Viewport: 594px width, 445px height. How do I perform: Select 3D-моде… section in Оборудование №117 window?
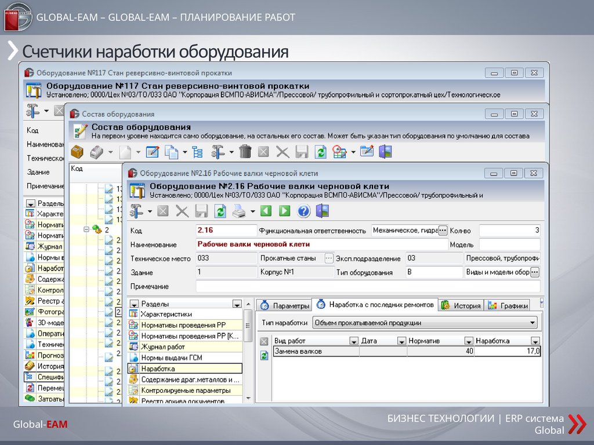point(45,323)
